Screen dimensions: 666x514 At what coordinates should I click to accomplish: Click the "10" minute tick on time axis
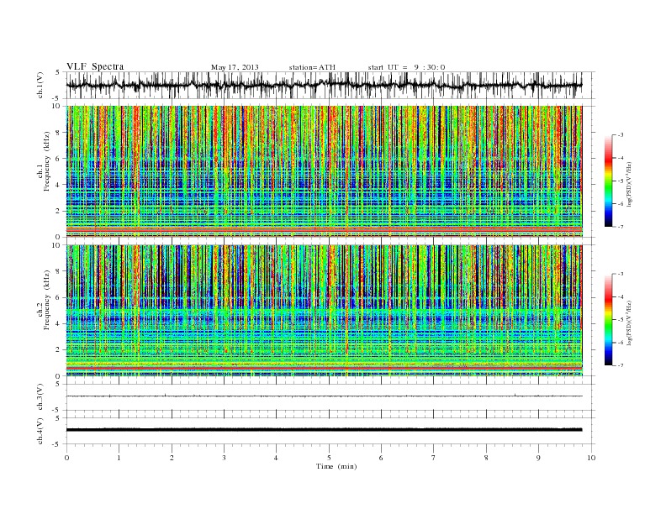click(x=591, y=458)
